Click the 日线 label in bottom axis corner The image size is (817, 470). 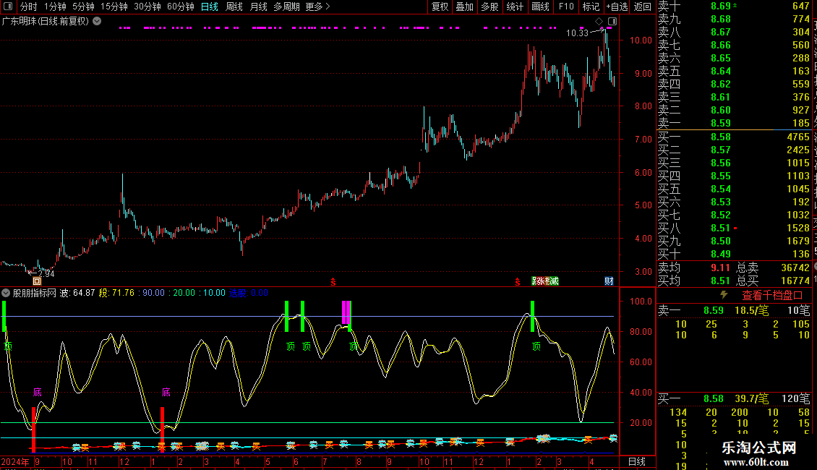(x=637, y=461)
